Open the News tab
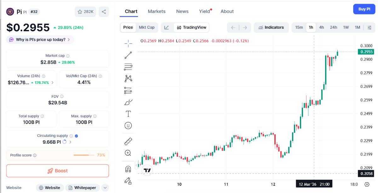 coord(182,11)
